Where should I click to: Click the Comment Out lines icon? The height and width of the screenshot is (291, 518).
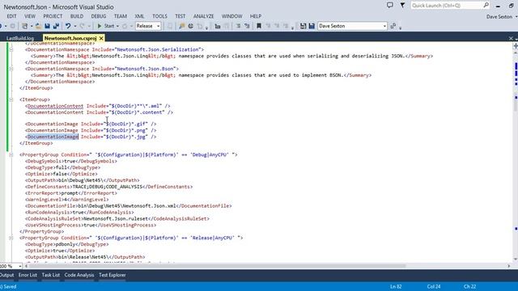(238, 26)
